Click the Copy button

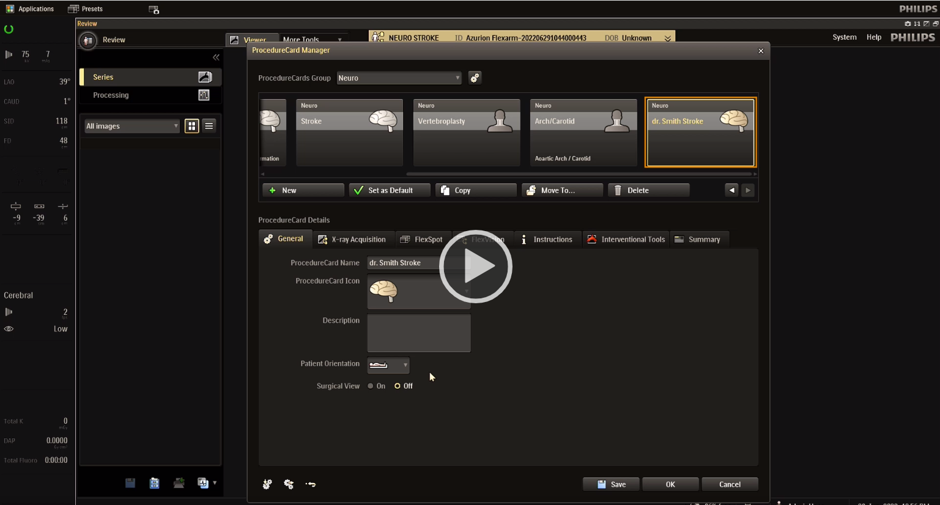pyautogui.click(x=476, y=190)
